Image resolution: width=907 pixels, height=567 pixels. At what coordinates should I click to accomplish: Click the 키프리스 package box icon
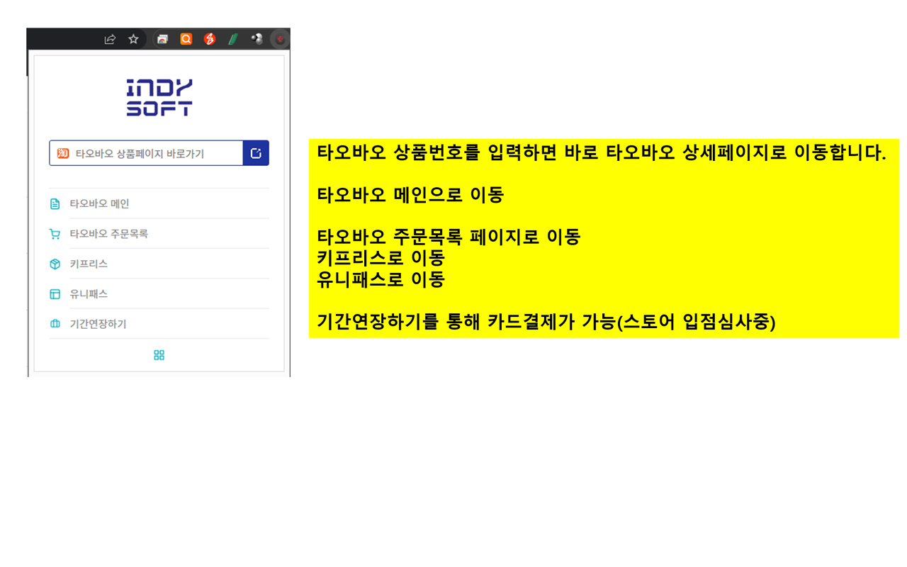(55, 264)
